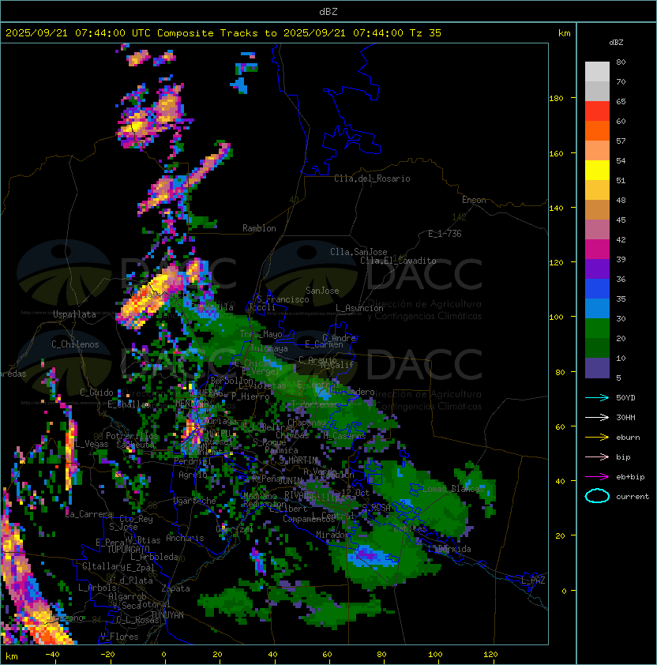657x665 pixels.
Task: Click the Encon place label
Action: pos(474,200)
